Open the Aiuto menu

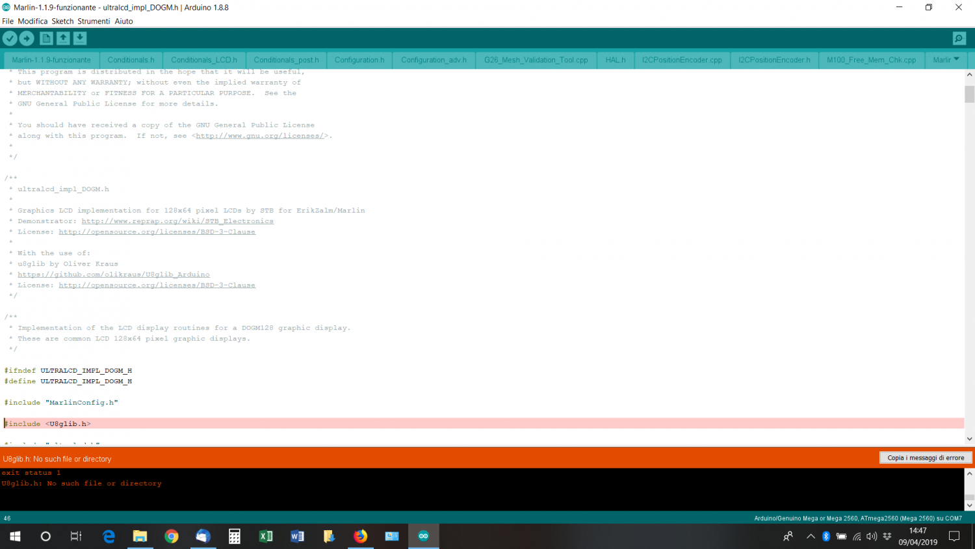[123, 21]
